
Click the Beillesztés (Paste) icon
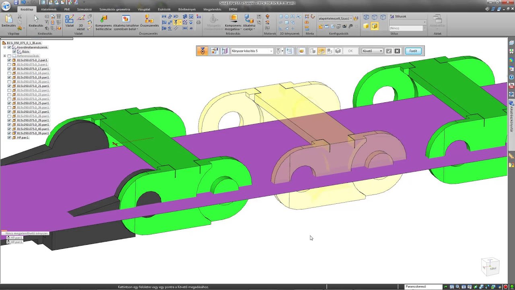(8, 19)
